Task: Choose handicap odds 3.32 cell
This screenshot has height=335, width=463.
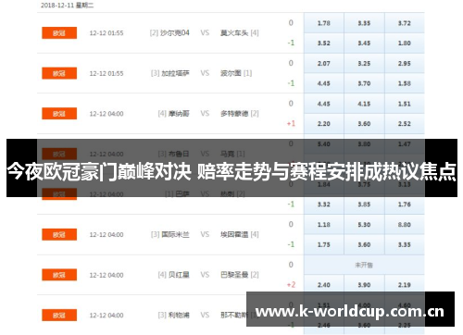Action: (324, 205)
